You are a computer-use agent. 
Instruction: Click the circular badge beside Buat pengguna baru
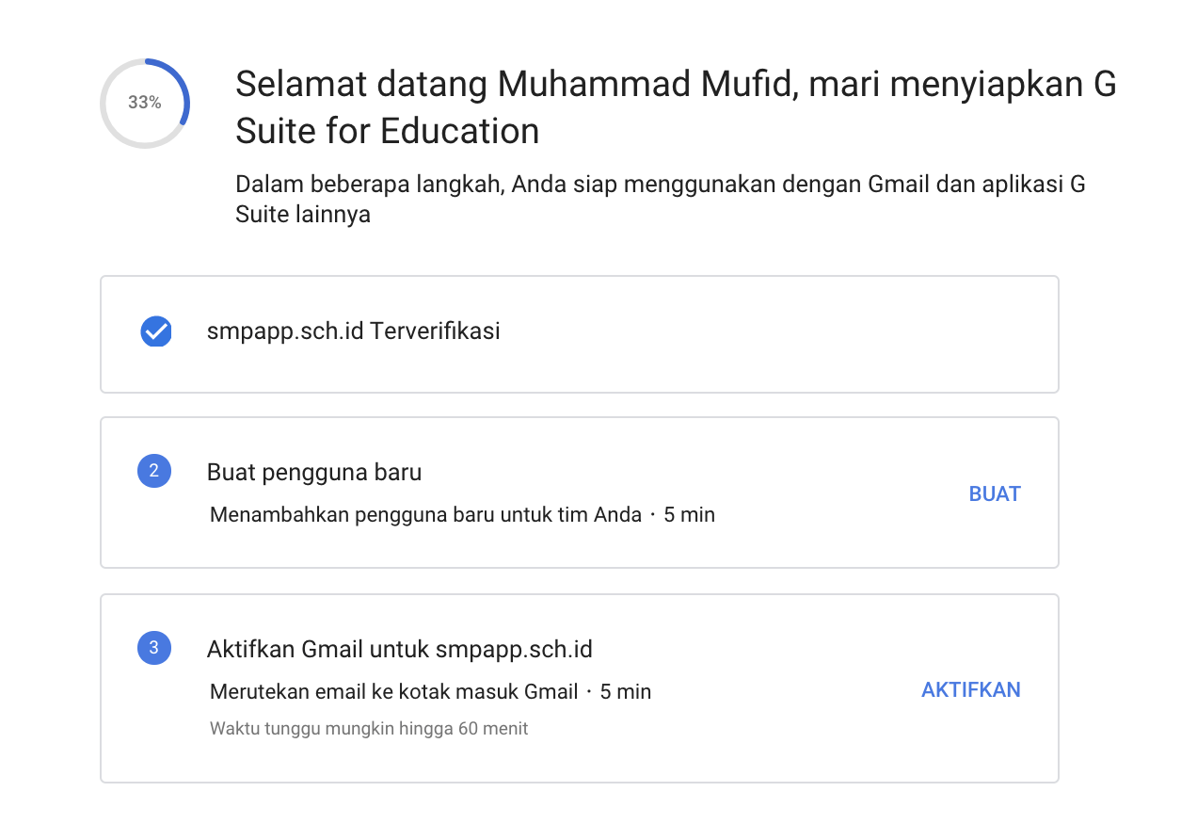pos(154,472)
